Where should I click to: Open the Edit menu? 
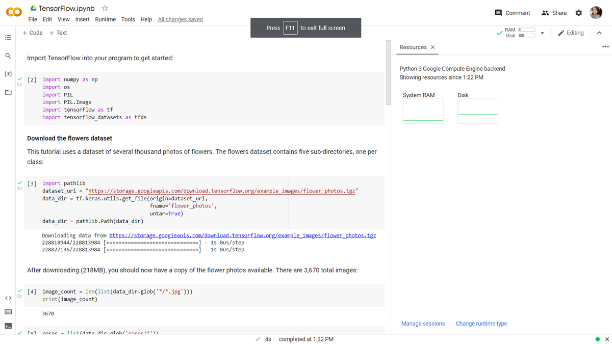click(x=47, y=19)
